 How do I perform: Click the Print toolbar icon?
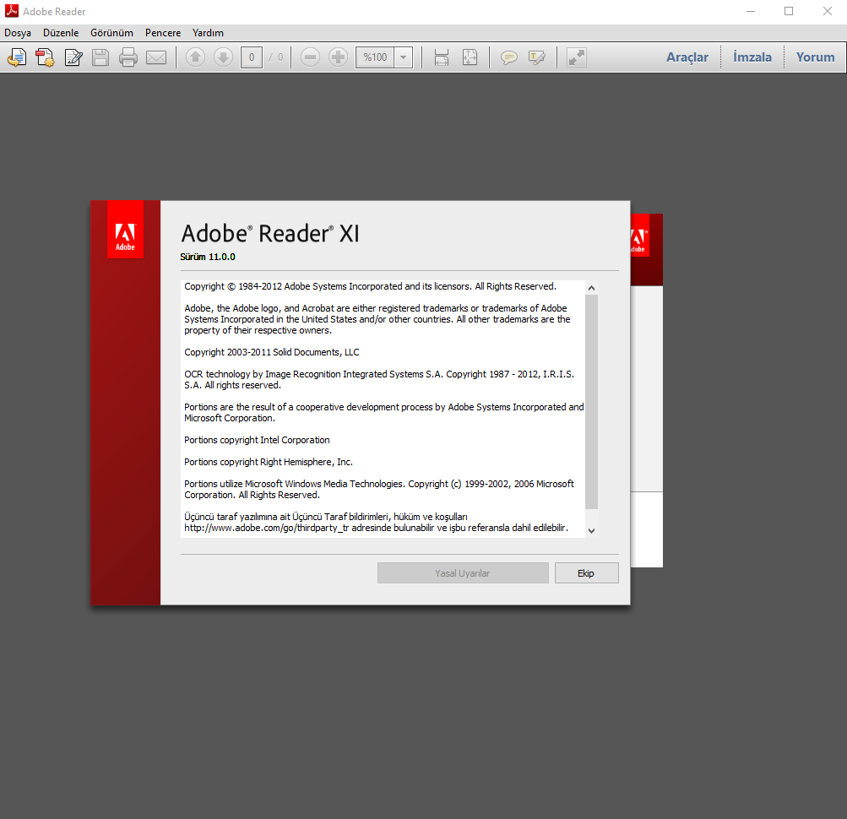point(128,57)
